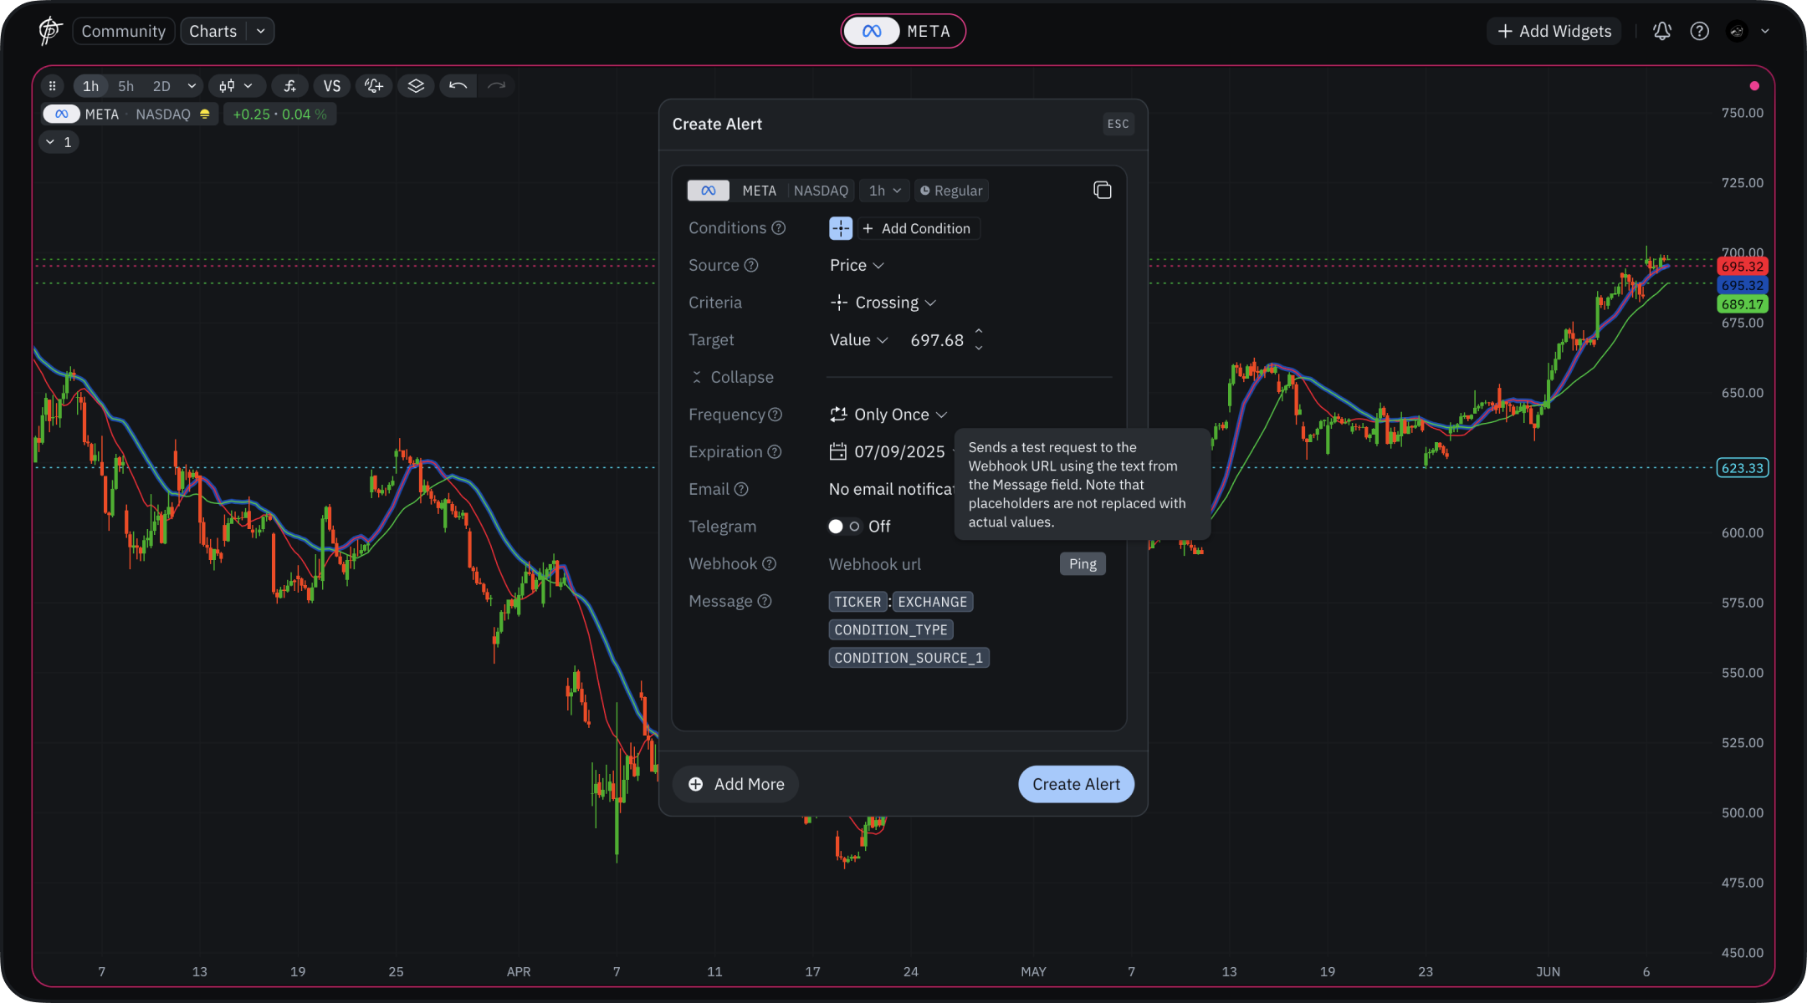Open the Charts section
The image size is (1807, 1003).
[213, 31]
